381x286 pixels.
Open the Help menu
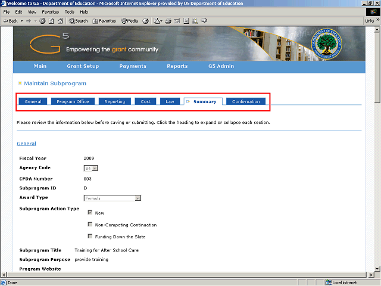84,12
